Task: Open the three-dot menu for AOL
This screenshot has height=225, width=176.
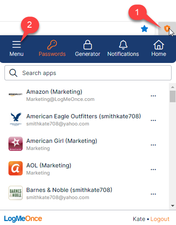Action: [x=153, y=170]
